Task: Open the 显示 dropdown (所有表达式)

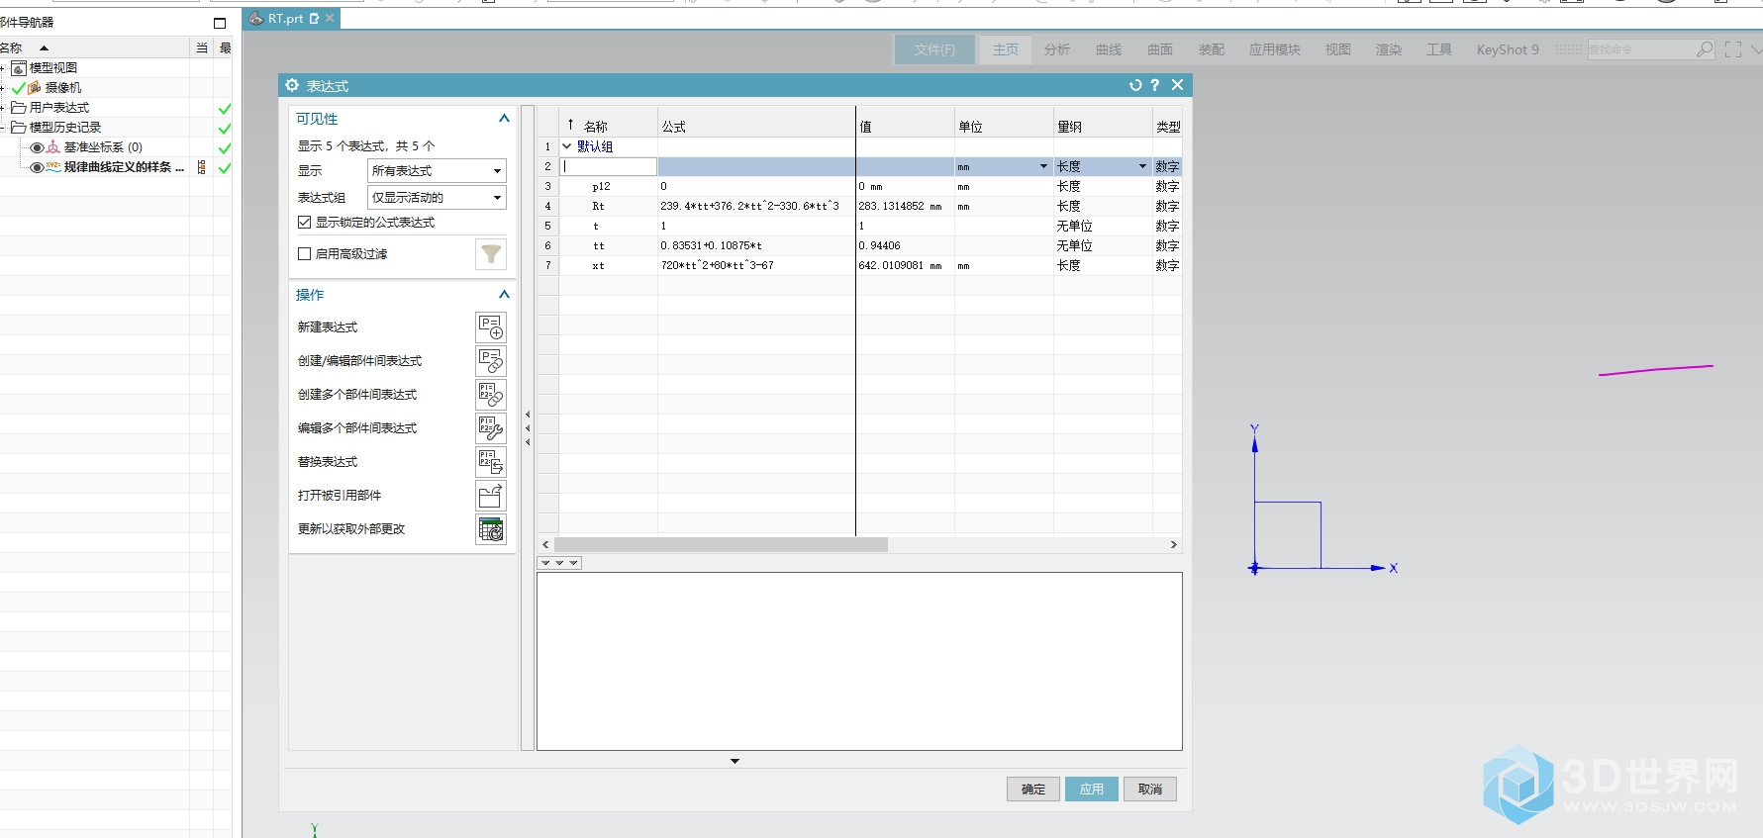Action: tap(437, 171)
